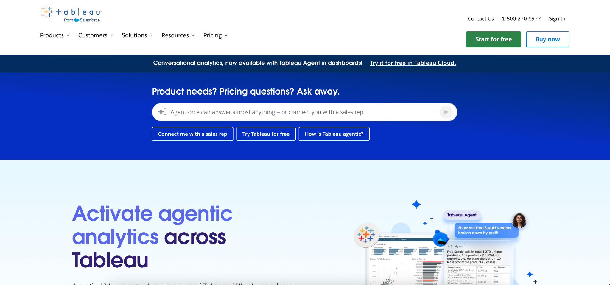Click the Product needs? Pricing questions? heading
The width and height of the screenshot is (610, 285).
click(x=246, y=92)
